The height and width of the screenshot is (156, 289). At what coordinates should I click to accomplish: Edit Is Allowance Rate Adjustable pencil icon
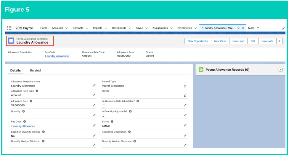(x=185, y=105)
